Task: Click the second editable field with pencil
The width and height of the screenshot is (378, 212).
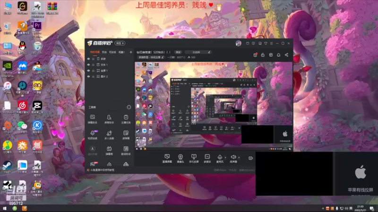Action: click(x=198, y=52)
